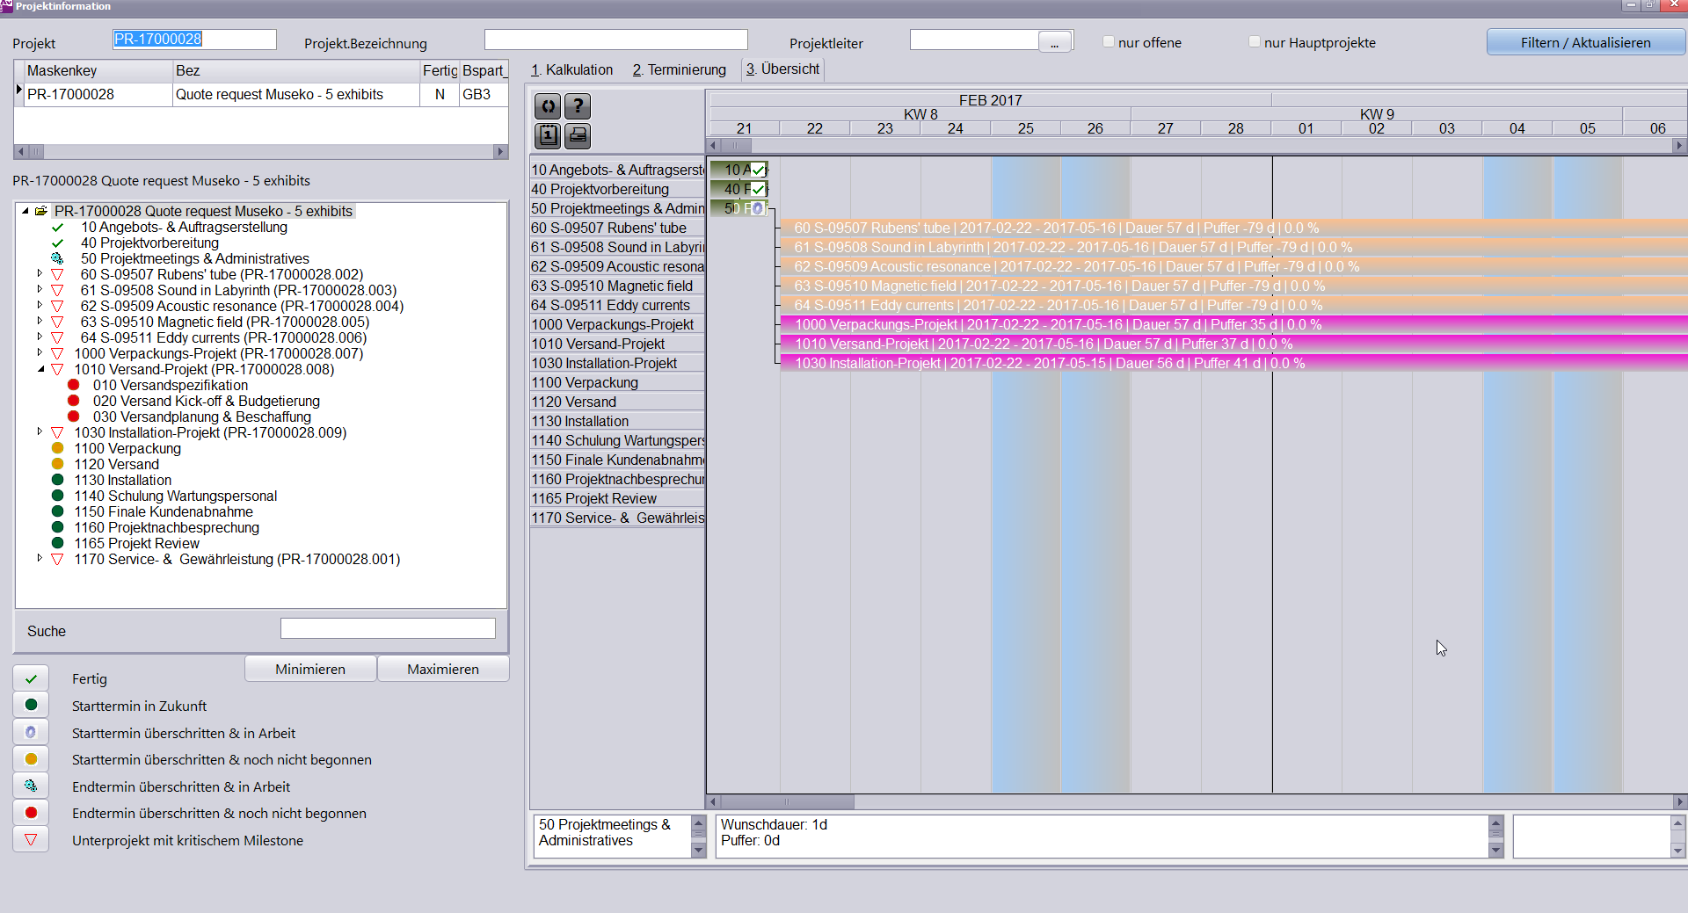Open help with the question mark icon
Image resolution: width=1688 pixels, height=913 pixels.
tap(578, 106)
